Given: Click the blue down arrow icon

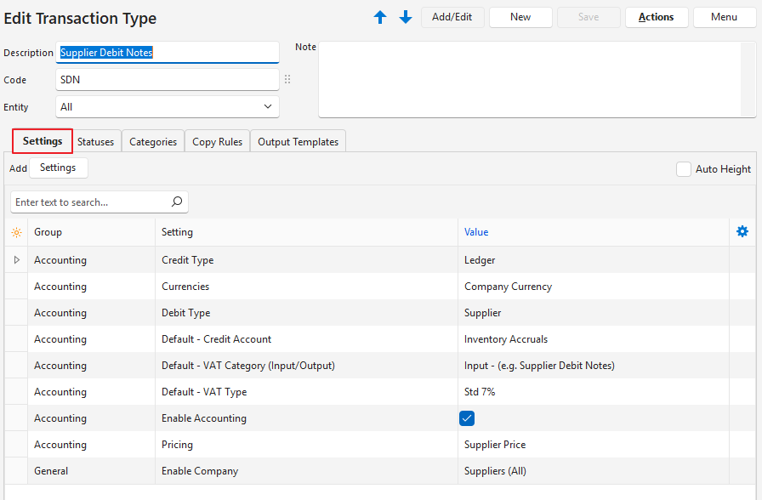Looking at the screenshot, I should coord(406,18).
